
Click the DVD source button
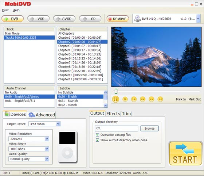(x=13, y=19)
